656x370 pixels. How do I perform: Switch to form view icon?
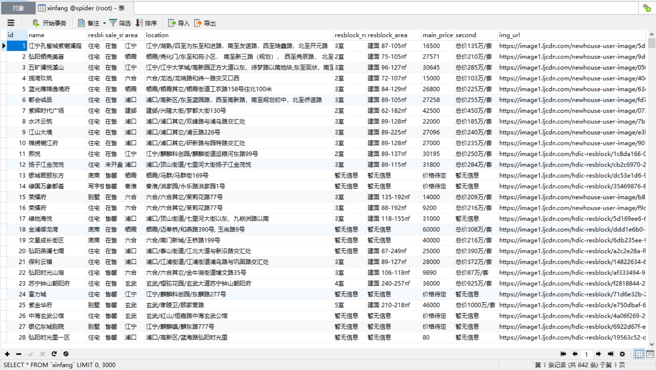pyautogui.click(x=650, y=354)
